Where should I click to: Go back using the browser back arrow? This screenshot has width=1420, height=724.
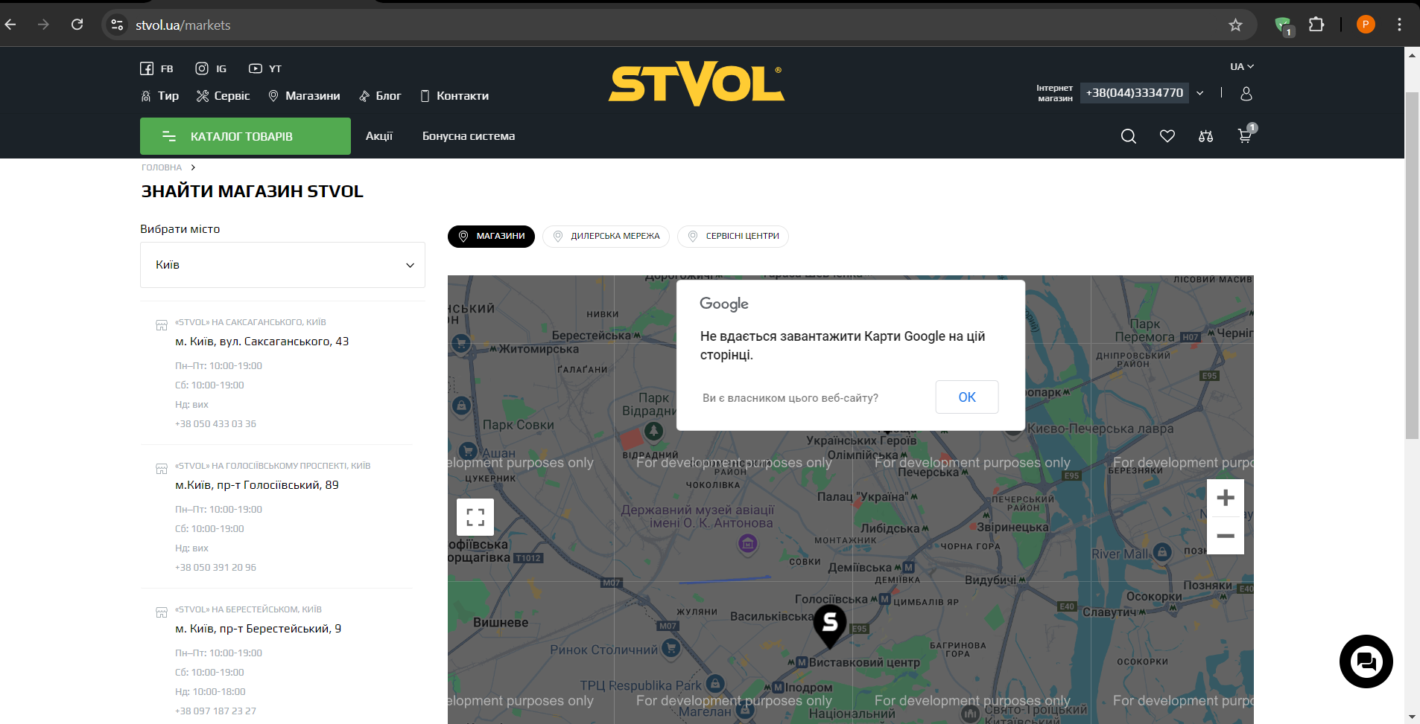[10, 25]
